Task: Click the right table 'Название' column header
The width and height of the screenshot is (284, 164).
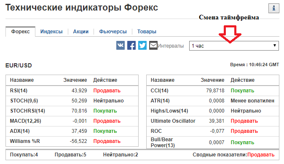Action: (x=163, y=80)
